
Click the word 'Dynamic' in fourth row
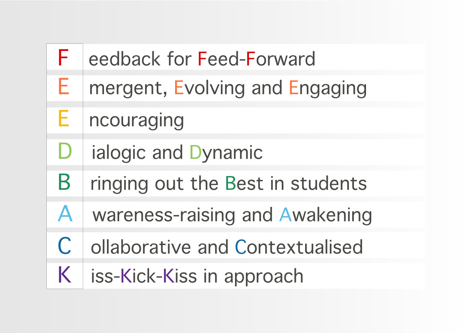[226, 153]
